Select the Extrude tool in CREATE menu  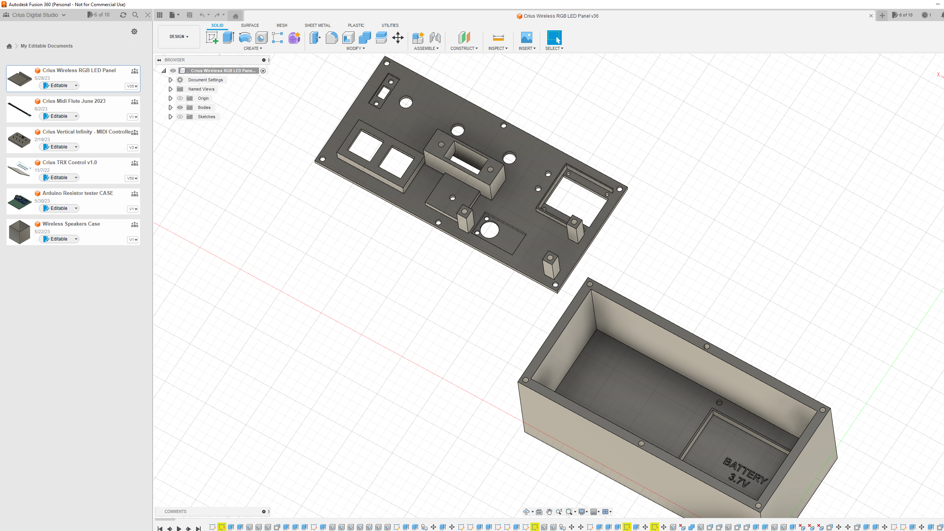(228, 37)
